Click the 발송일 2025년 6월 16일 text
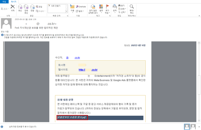This screenshot has width=201, height=130. point(135,45)
